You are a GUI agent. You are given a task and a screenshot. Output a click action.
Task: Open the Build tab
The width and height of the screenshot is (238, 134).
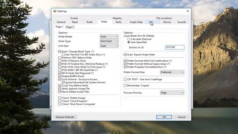coord(89,22)
